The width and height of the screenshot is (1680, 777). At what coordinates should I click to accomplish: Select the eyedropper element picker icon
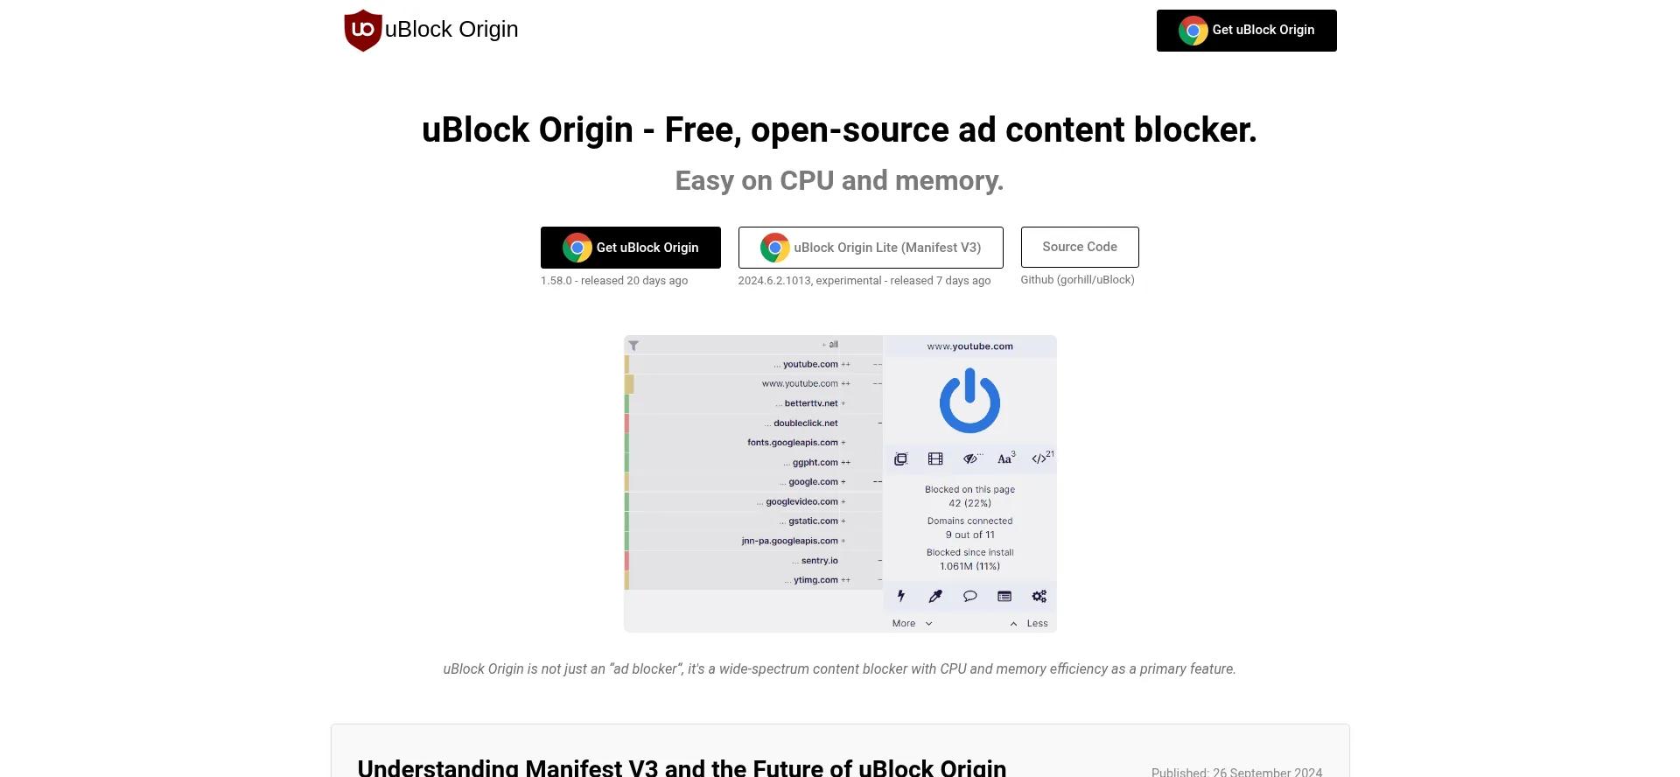click(935, 596)
